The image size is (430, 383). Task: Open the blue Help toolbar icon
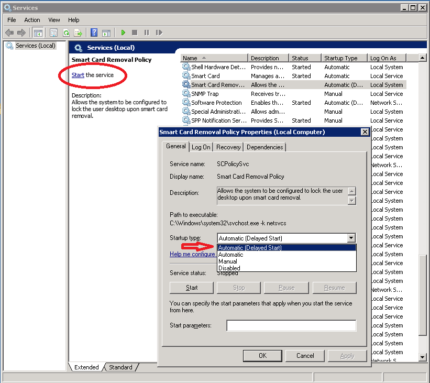[x=94, y=32]
